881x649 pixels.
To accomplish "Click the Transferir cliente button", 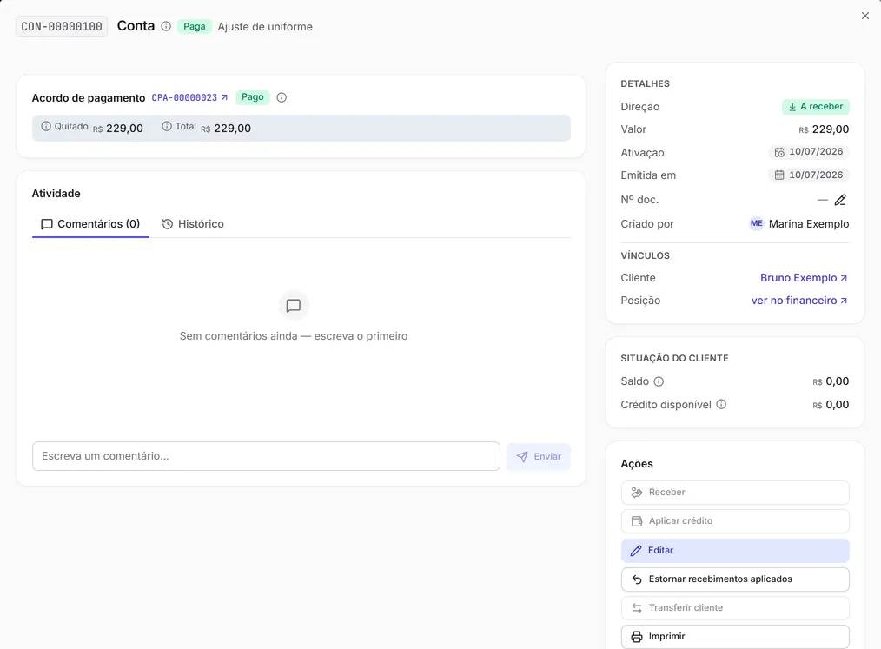I will coord(735,608).
